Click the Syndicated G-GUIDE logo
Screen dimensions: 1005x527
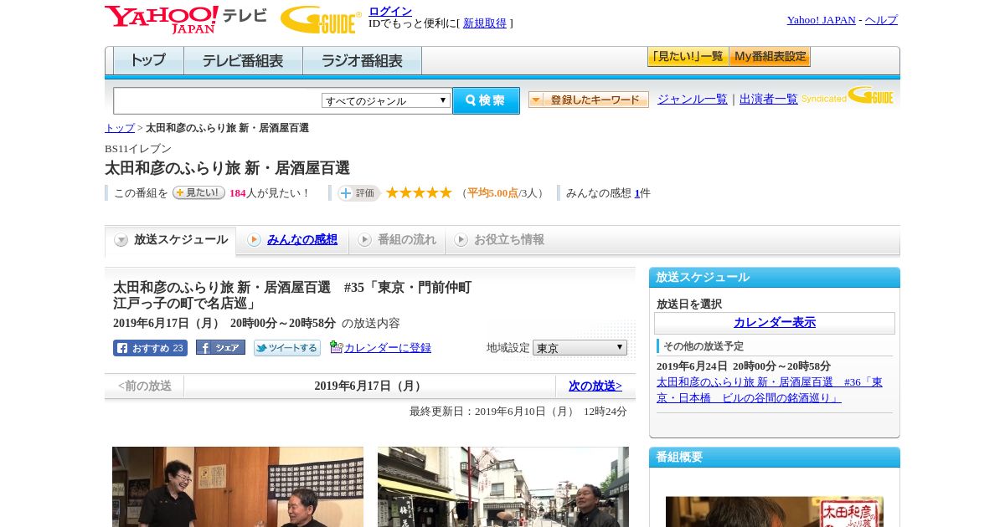tap(848, 96)
